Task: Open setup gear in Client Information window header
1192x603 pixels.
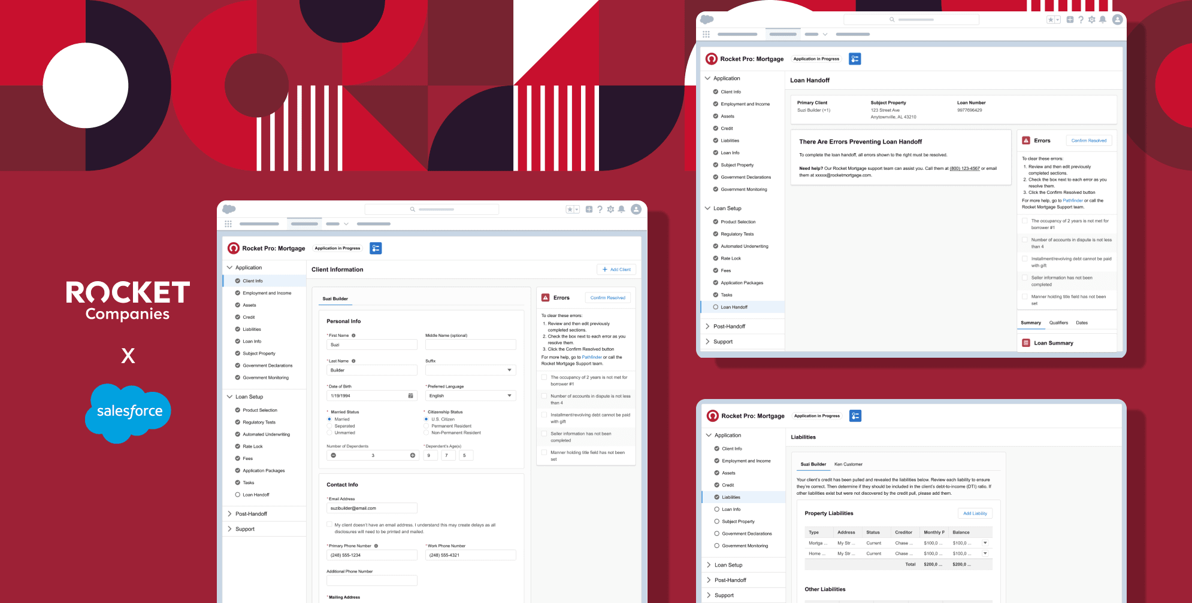Action: (610, 209)
